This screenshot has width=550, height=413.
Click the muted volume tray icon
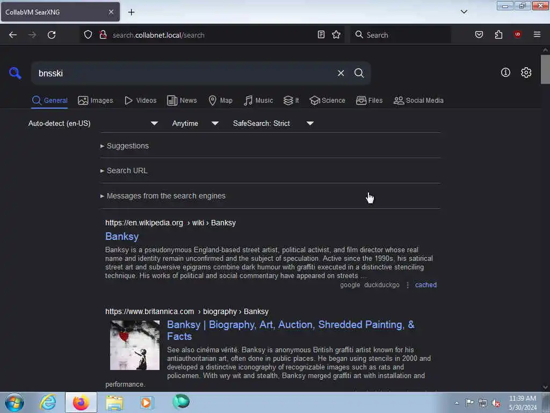(x=496, y=403)
